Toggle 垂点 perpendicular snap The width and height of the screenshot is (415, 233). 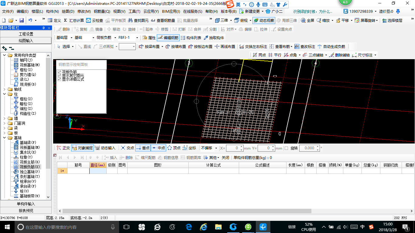point(143,148)
